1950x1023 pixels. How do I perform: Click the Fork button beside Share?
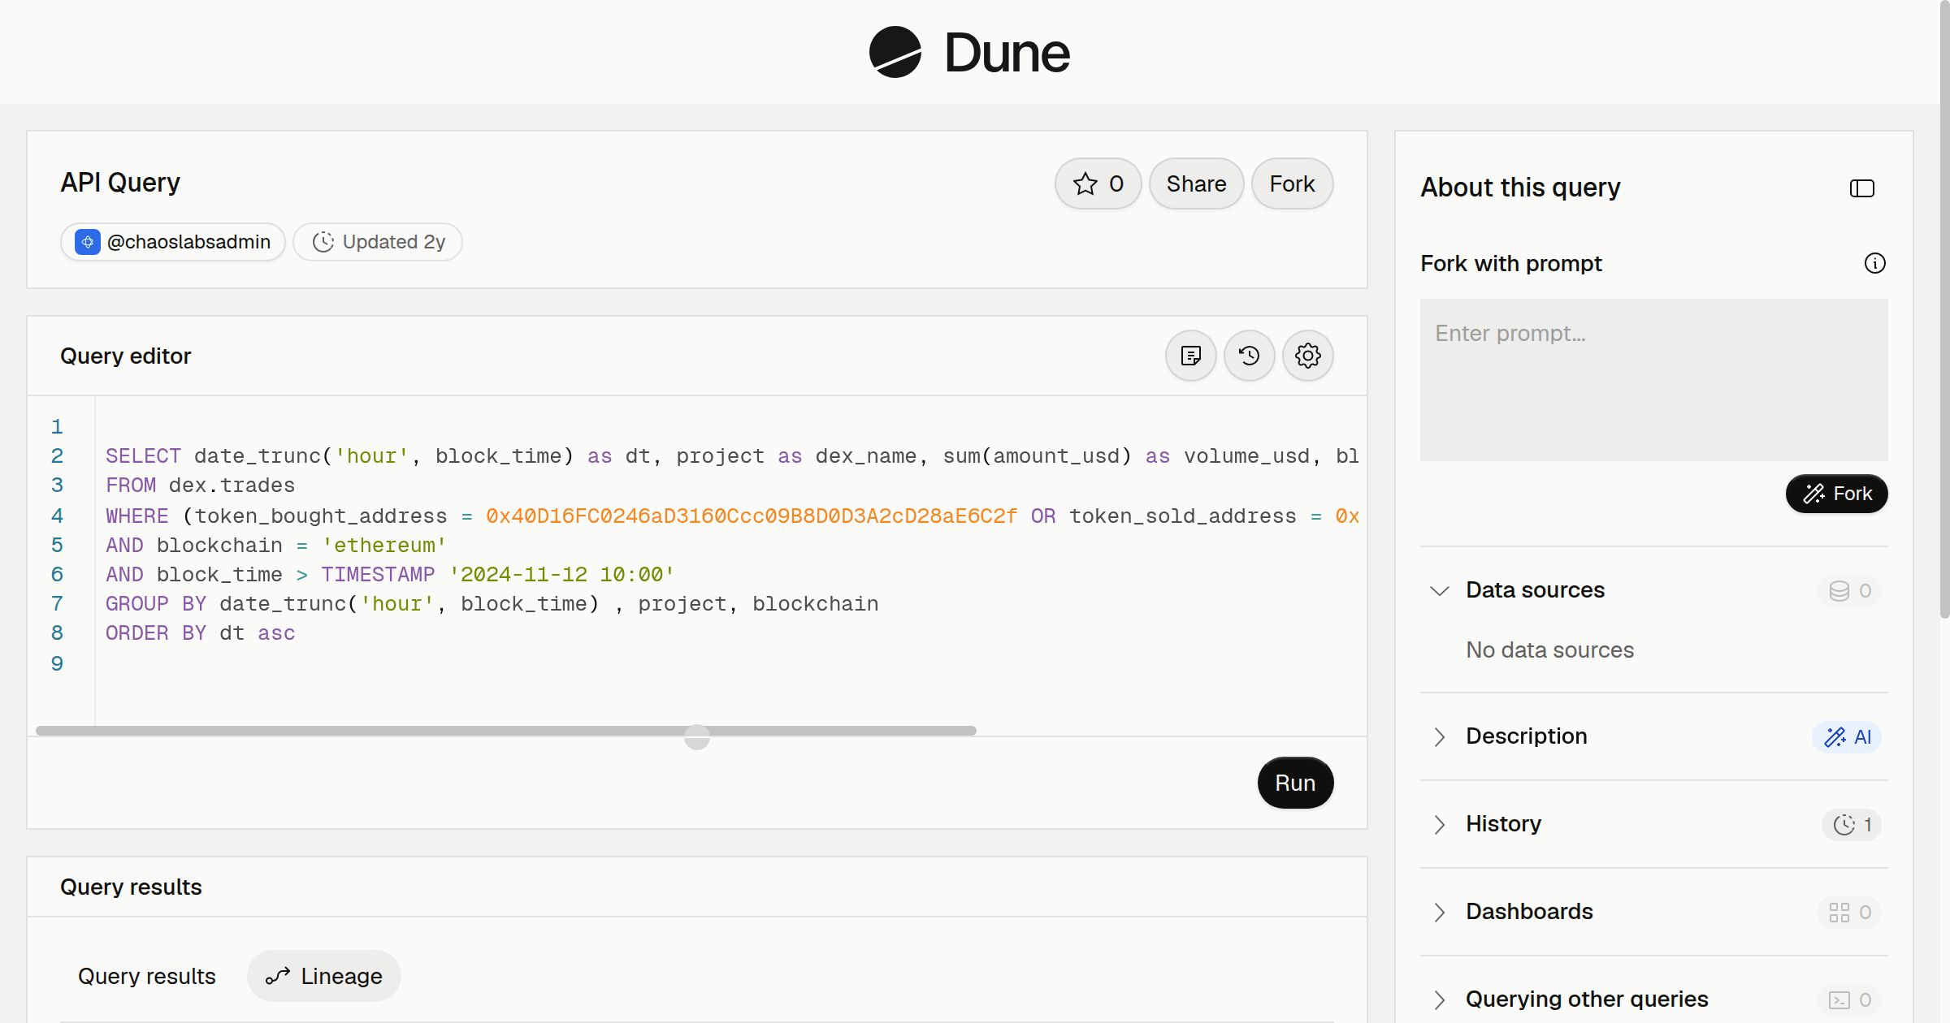1292,183
